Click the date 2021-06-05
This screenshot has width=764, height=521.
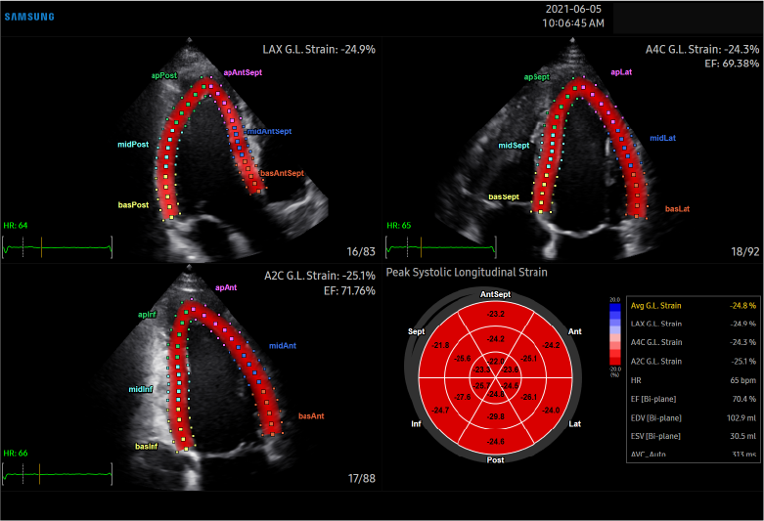[x=573, y=9]
